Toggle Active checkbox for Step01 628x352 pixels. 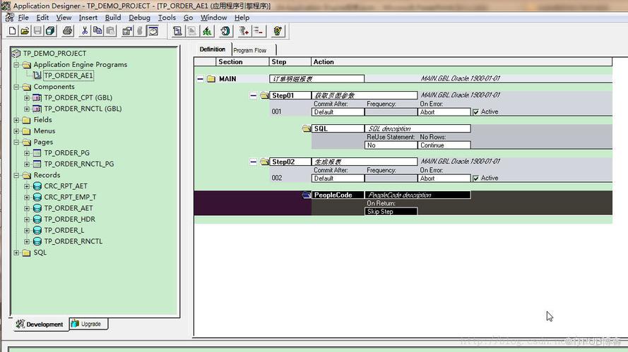tap(475, 112)
